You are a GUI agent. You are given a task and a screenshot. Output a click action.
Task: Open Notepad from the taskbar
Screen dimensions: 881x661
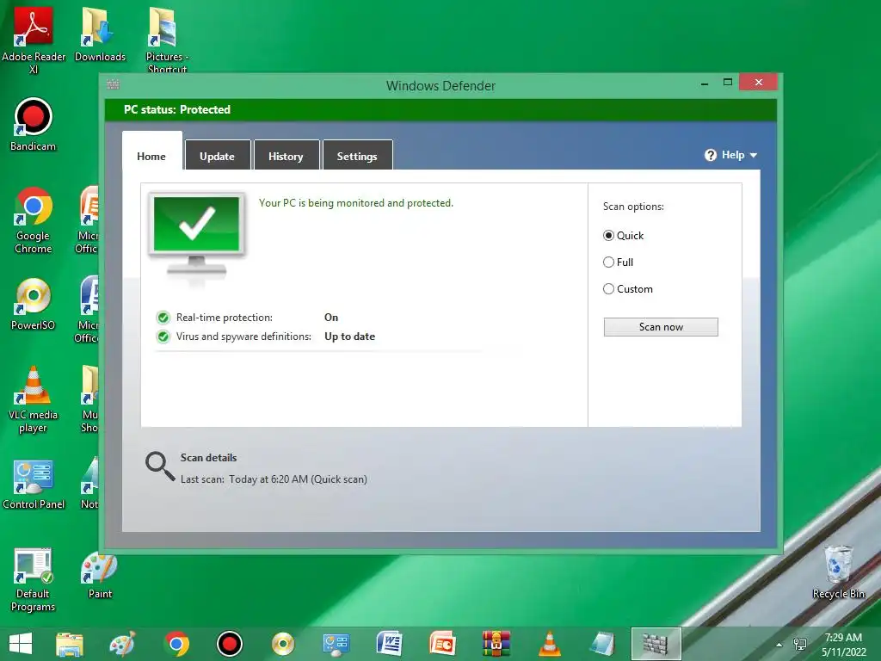click(602, 644)
